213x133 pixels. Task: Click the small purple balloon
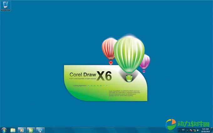click(x=144, y=62)
